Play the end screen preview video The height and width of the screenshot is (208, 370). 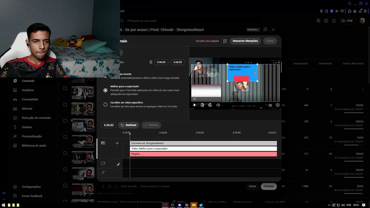point(195,105)
